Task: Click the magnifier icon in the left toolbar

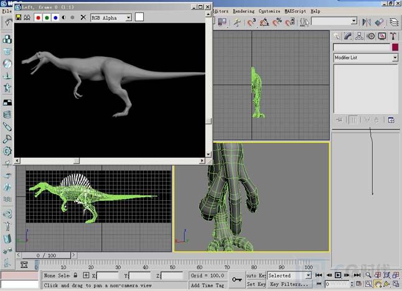Action: [x=7, y=139]
